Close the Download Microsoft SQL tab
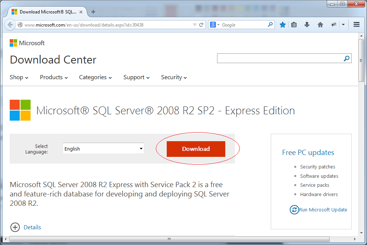 tap(81, 12)
